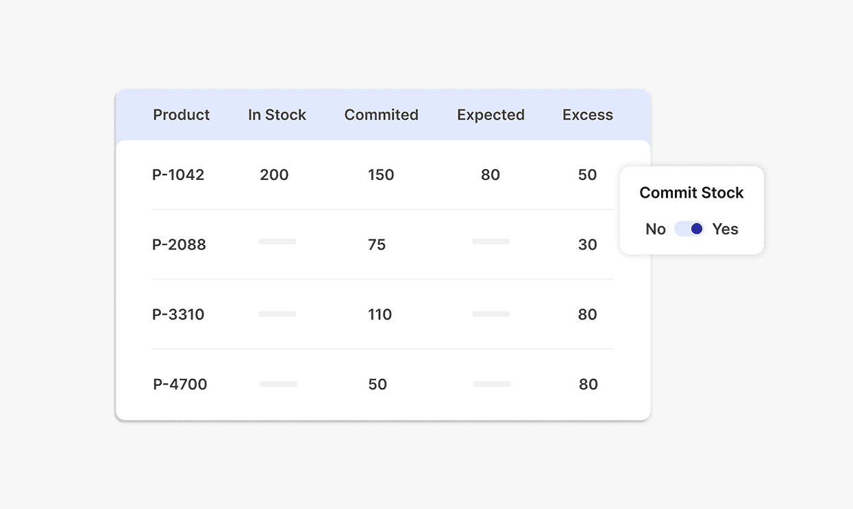Select product P-1042 row
Image resolution: width=853 pixels, height=509 pixels.
[178, 174]
